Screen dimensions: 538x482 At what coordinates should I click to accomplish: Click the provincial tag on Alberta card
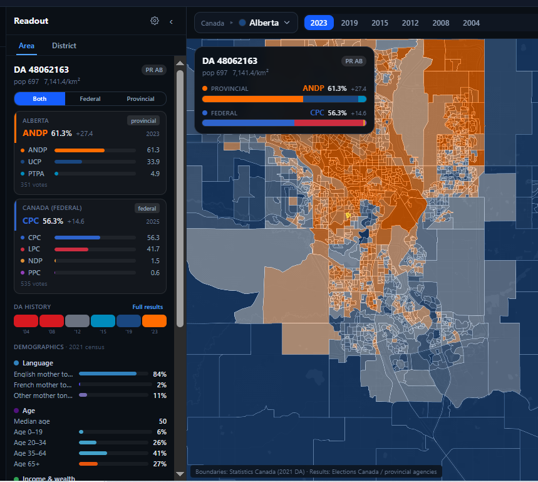(143, 121)
